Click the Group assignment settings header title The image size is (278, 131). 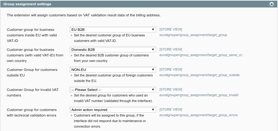(27, 4)
